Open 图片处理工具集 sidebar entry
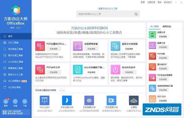This screenshot has width=184, height=118. coord(16,56)
